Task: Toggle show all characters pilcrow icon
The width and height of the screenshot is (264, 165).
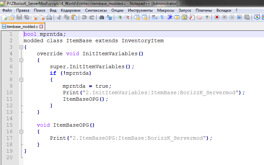Action: tap(162, 17)
